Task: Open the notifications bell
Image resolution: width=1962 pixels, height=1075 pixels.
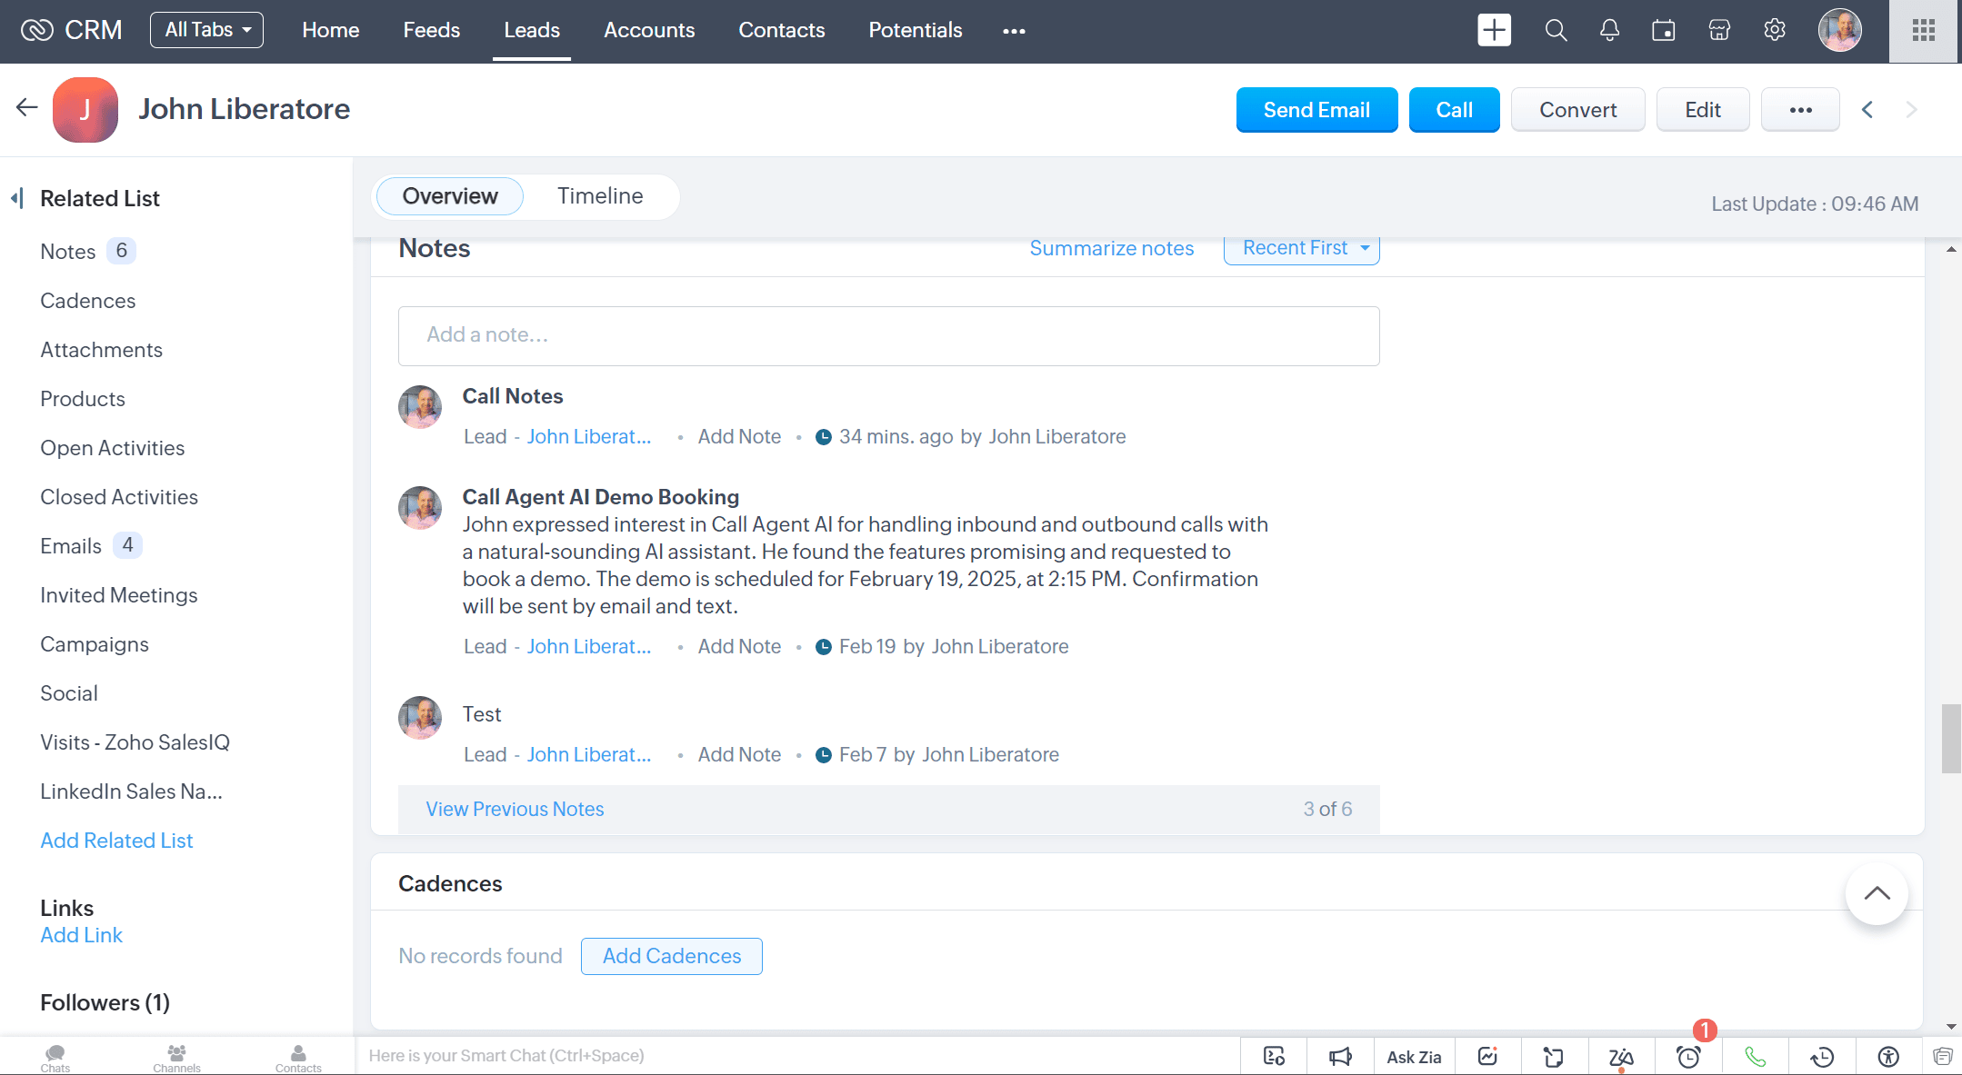Action: tap(1609, 30)
